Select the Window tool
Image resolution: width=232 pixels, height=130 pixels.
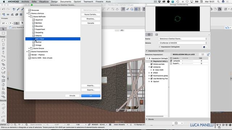(3, 48)
